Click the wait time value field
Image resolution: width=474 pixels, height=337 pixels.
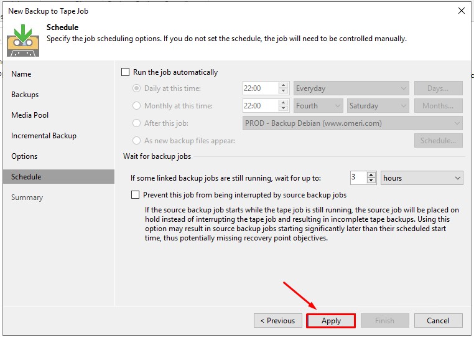(x=358, y=178)
